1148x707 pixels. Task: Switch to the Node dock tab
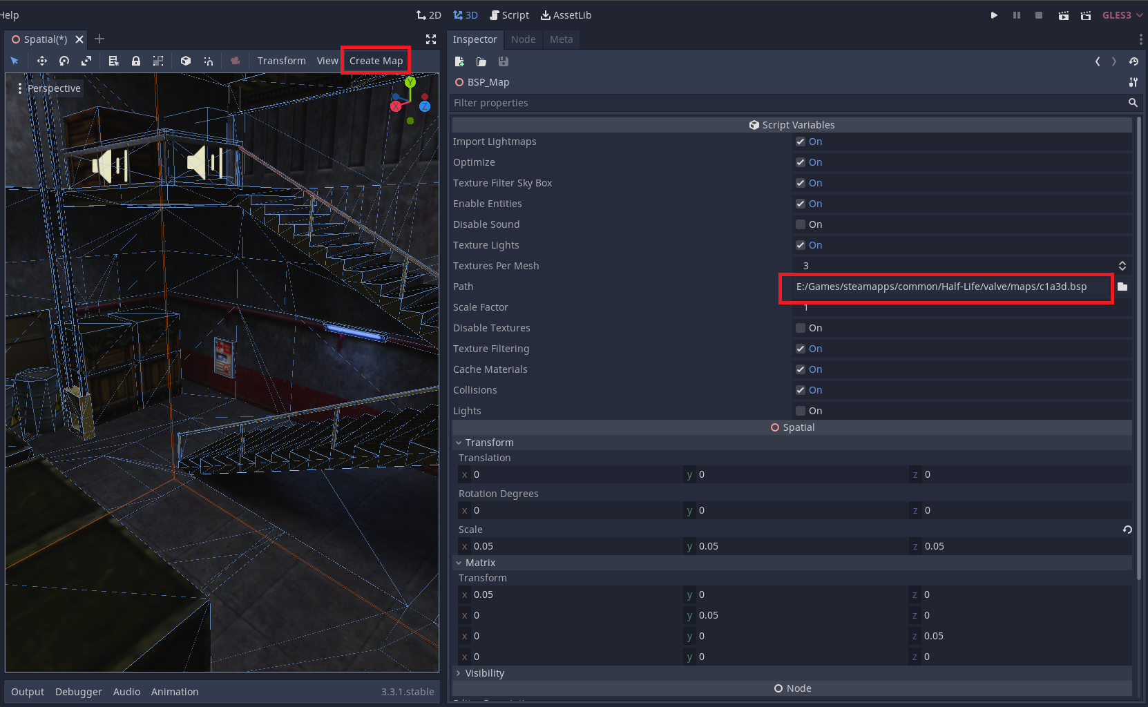(x=524, y=39)
